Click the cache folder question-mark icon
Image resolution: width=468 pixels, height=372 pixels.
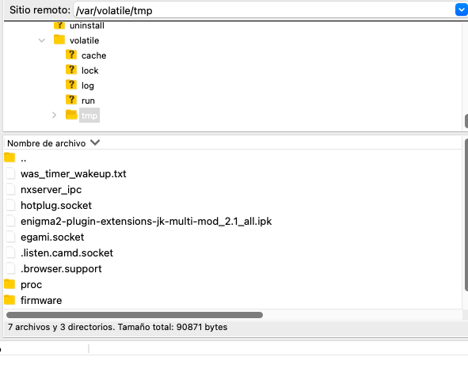coord(71,55)
